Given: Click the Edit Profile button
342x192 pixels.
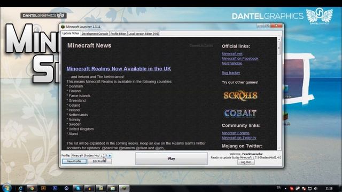Looking at the screenshot, I should 99,161.
